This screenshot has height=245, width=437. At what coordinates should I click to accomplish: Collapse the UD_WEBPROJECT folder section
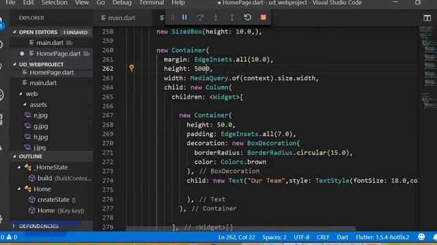pyautogui.click(x=14, y=64)
